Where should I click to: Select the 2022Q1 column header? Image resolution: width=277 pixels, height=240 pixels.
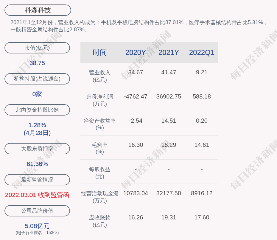coord(202,53)
